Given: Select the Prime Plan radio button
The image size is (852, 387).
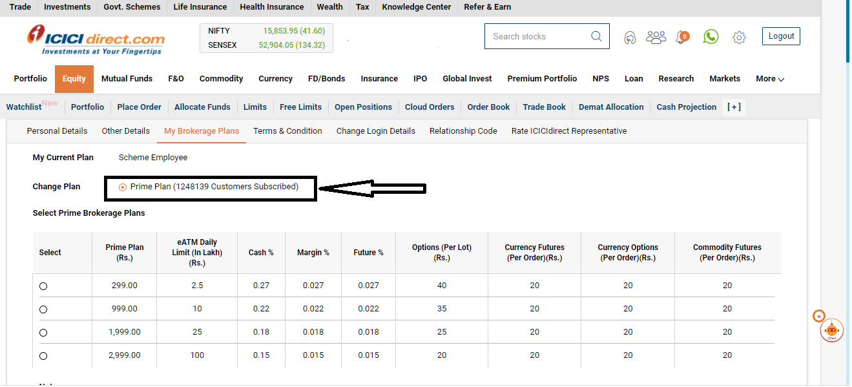Looking at the screenshot, I should (123, 187).
